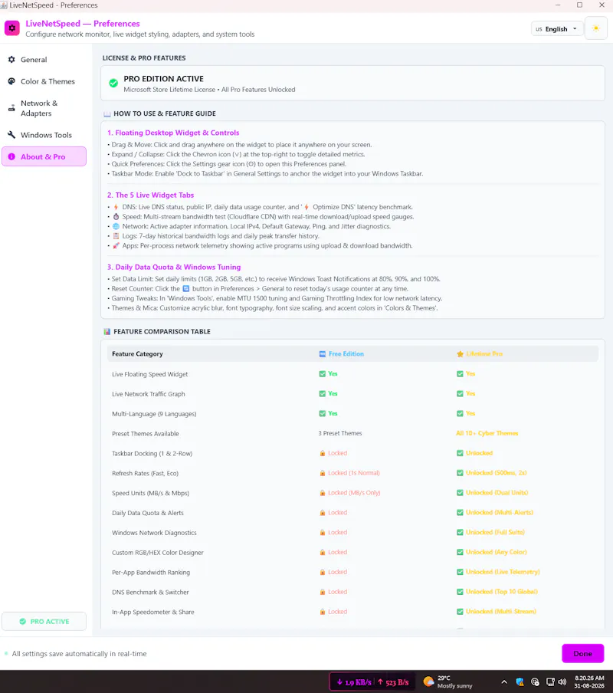Show hidden system tray icons chevron

[504, 682]
